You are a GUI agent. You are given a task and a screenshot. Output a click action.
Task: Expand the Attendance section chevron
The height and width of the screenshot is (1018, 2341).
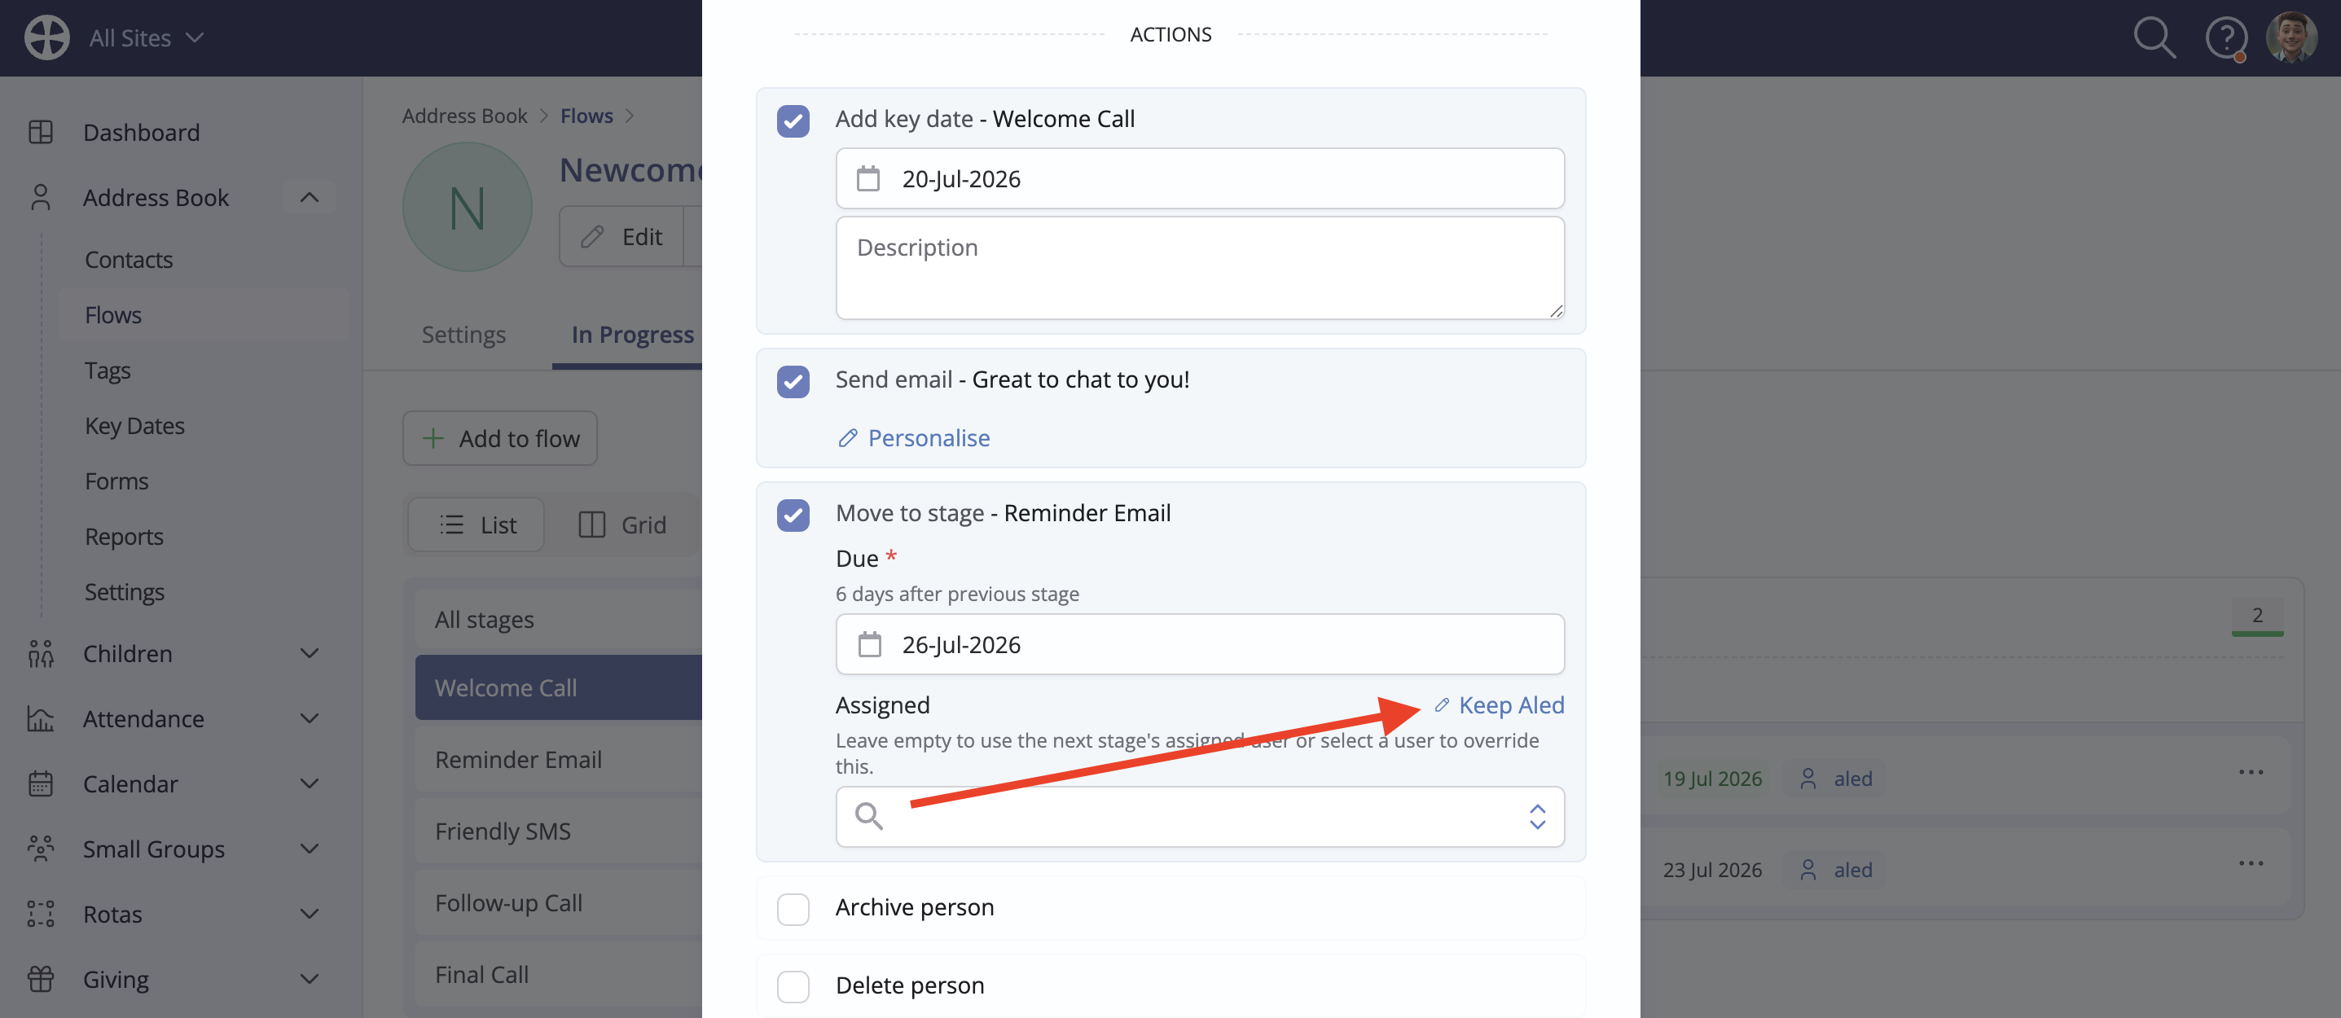[309, 718]
